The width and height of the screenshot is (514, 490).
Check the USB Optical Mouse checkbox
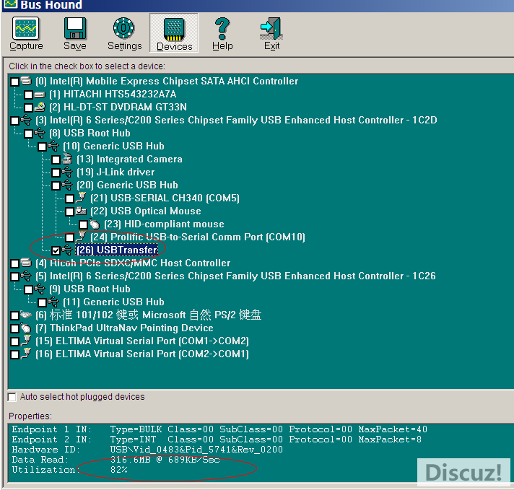coord(70,211)
